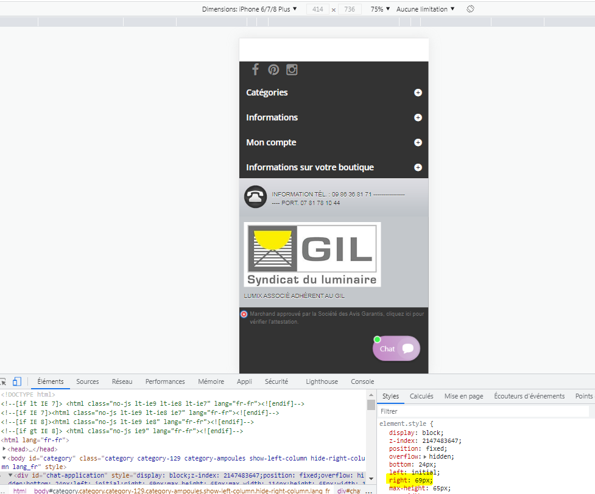This screenshot has width=595, height=494.
Task: Open the Écouteurs d'événements subtab
Action: point(529,396)
